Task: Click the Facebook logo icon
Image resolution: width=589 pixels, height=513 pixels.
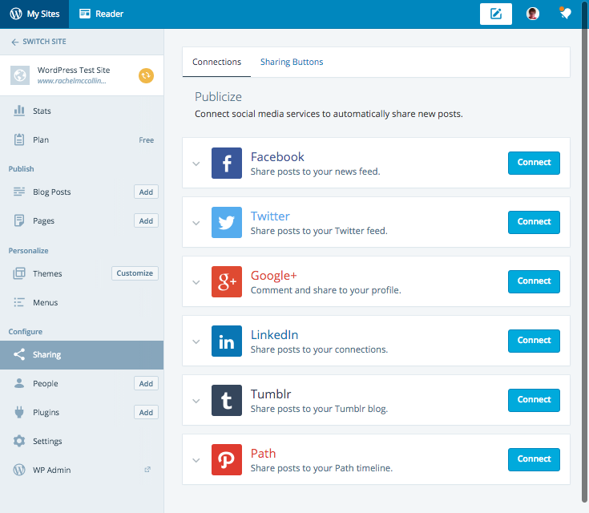Action: pyautogui.click(x=227, y=163)
